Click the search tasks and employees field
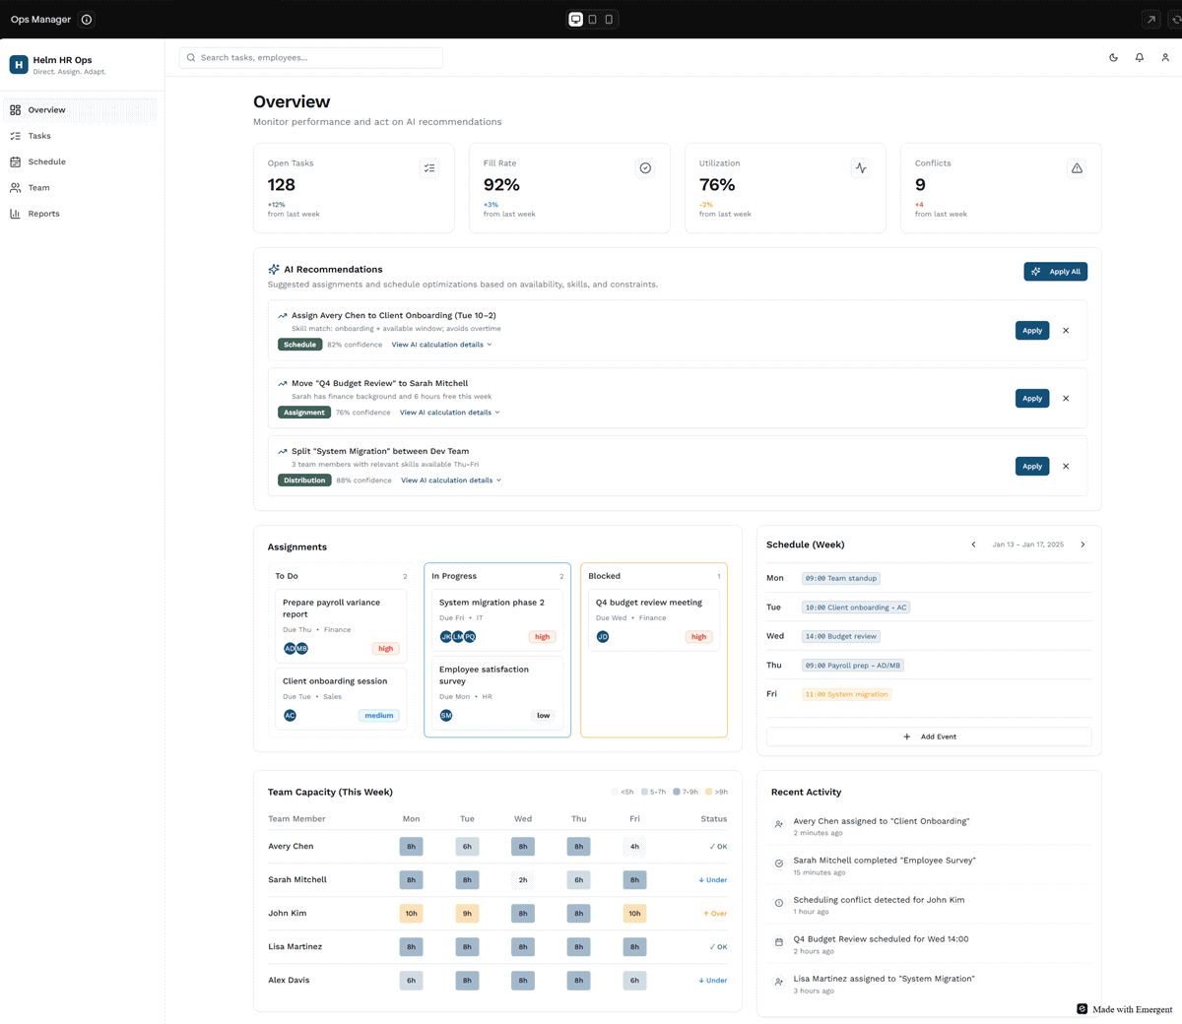Image resolution: width=1182 pixels, height=1024 pixels. pos(310,57)
